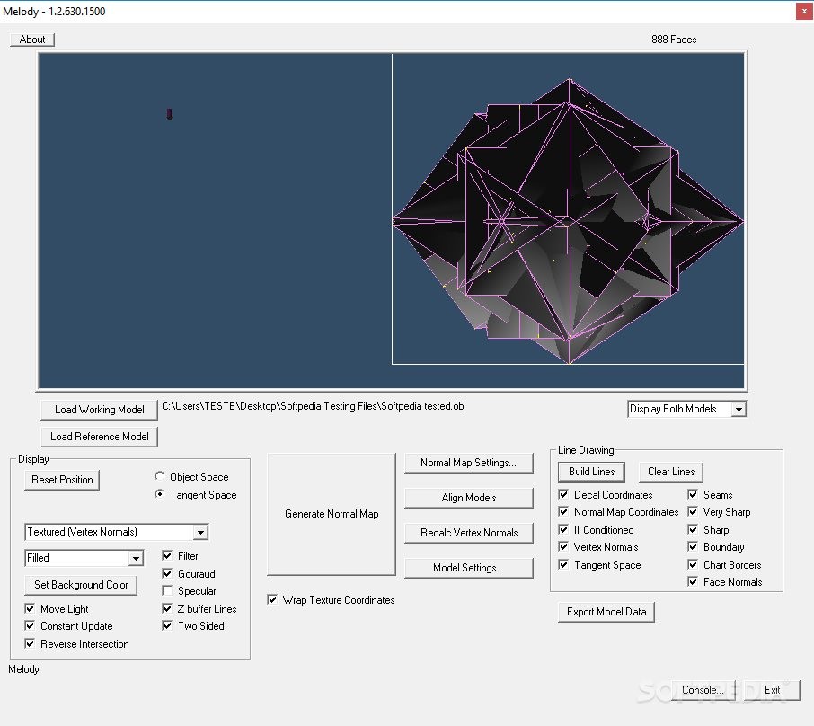Click the loaded model file path text
Viewport: 814px width, 726px height.
[x=314, y=406]
